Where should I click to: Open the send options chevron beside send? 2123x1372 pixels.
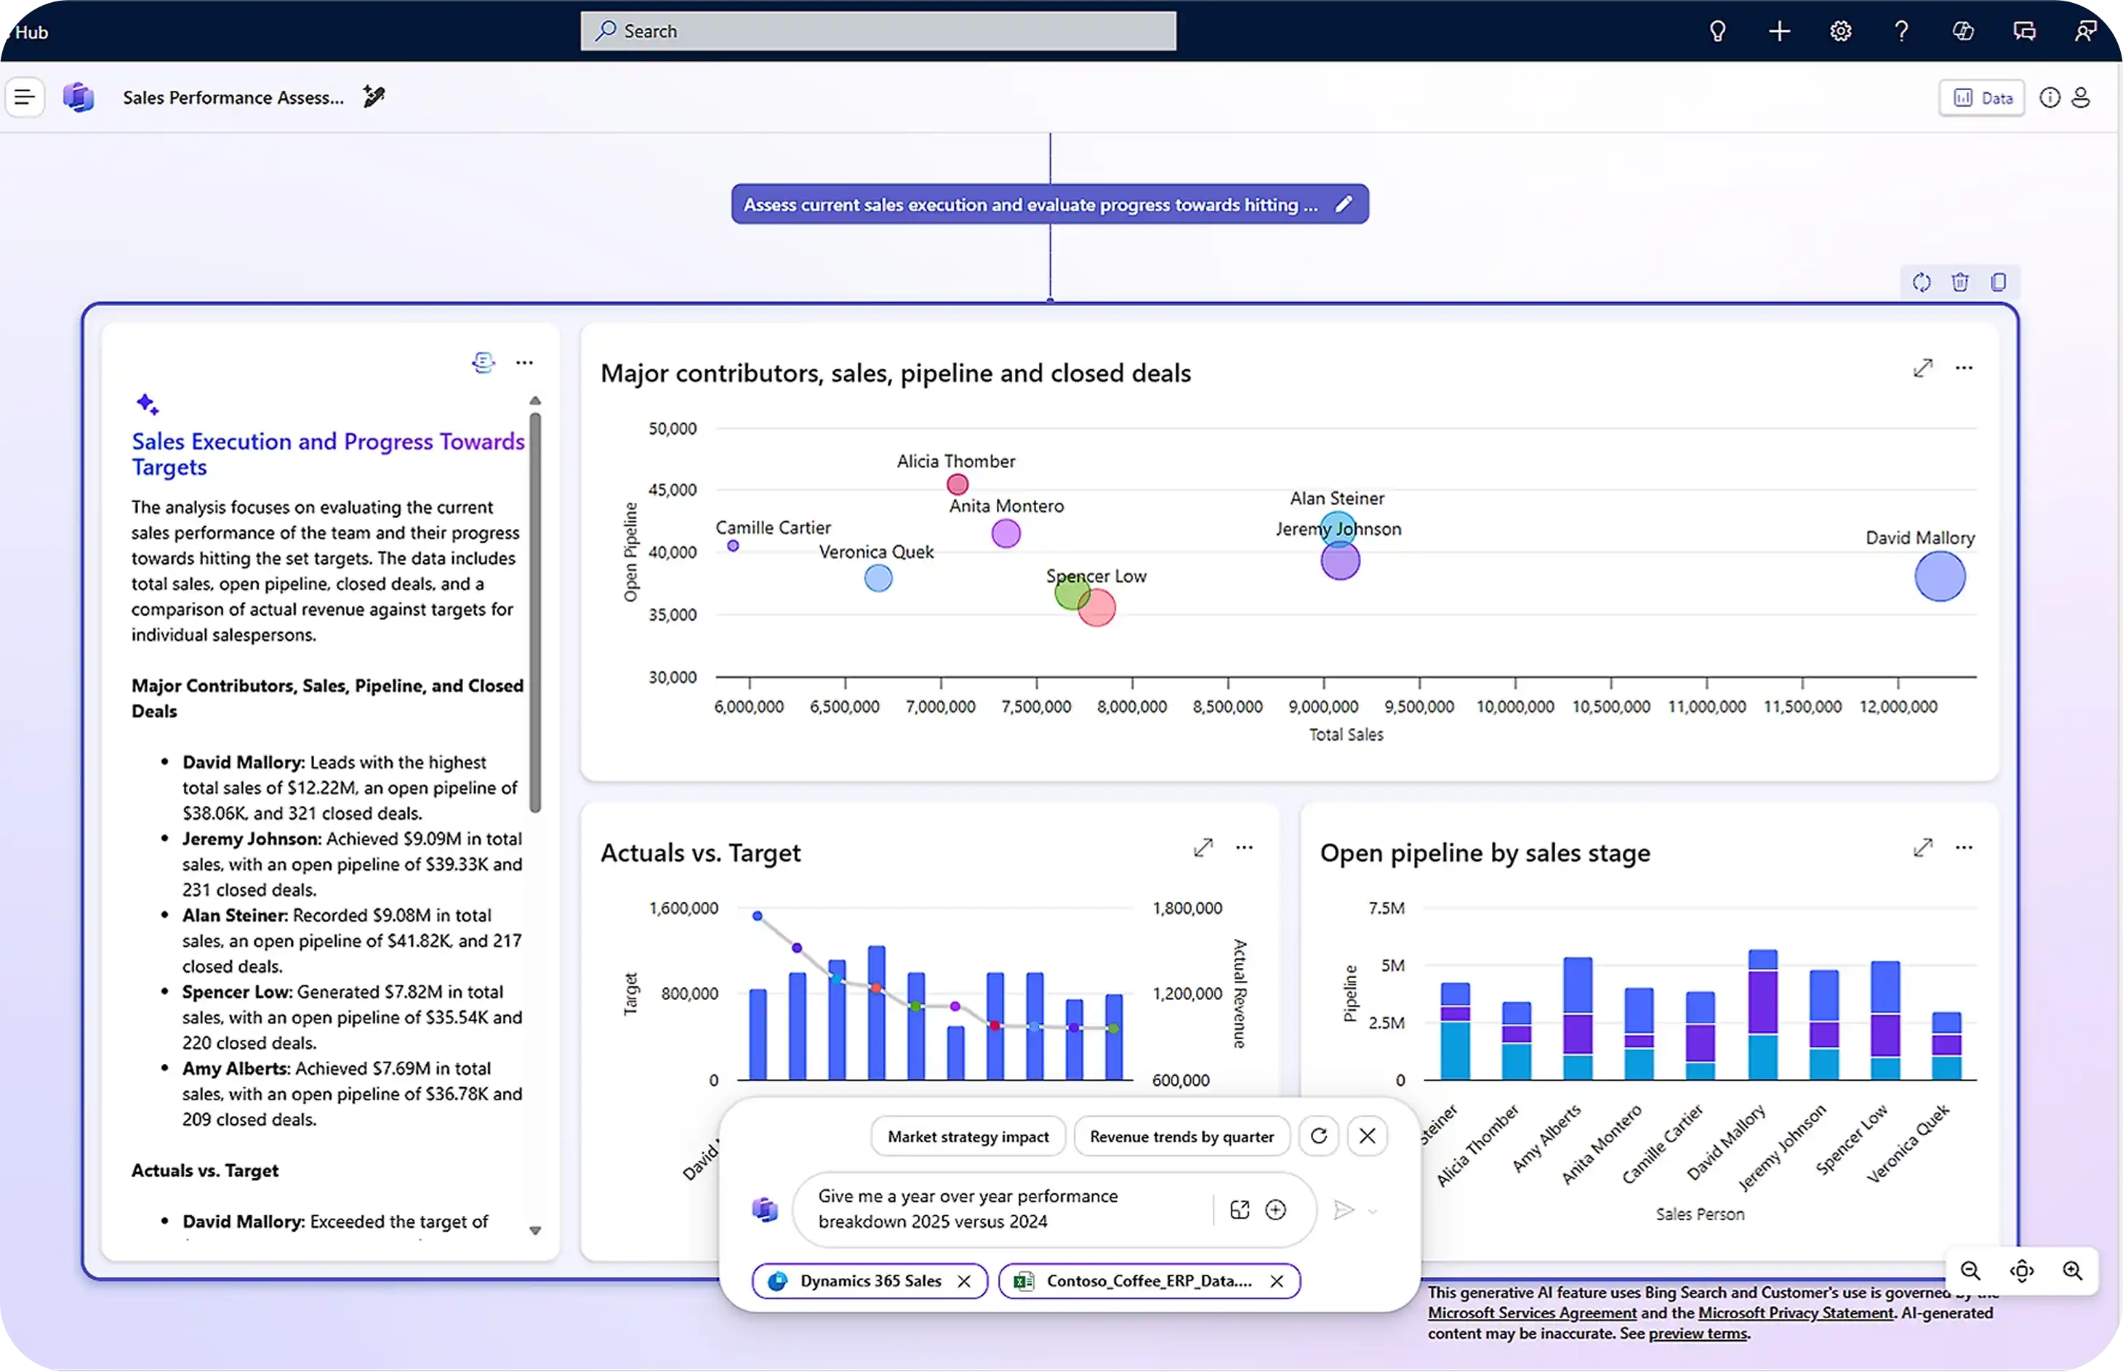click(1373, 1211)
